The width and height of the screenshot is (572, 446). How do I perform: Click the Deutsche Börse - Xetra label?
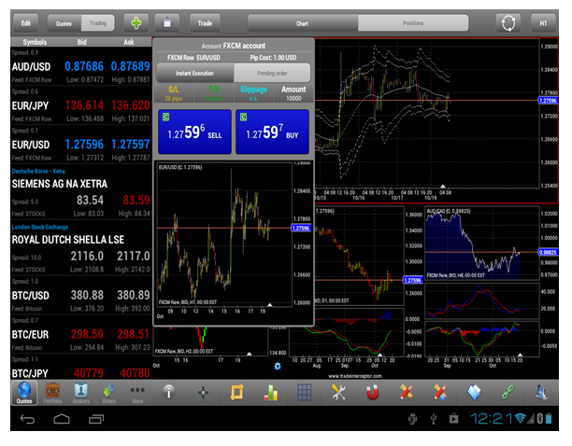point(38,171)
